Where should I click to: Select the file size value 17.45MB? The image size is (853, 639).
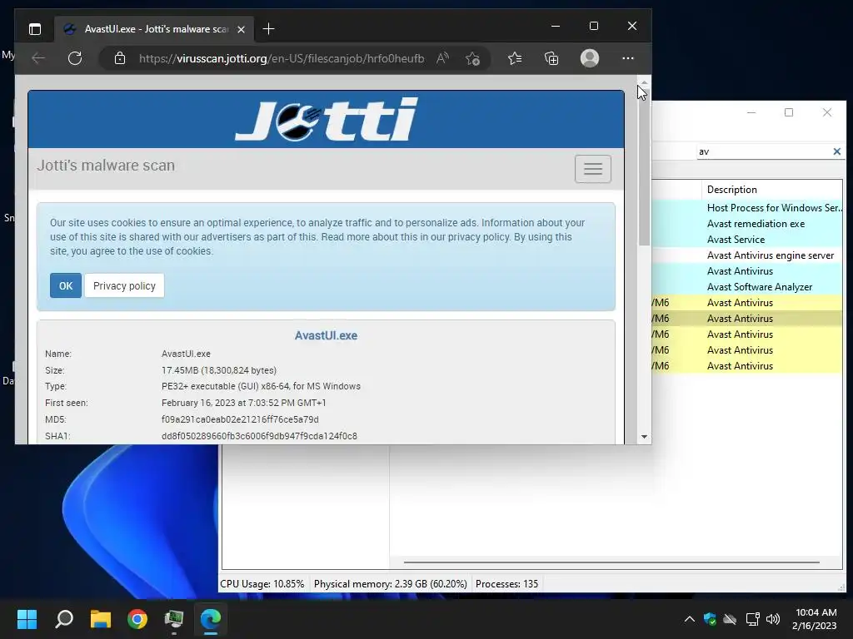[x=219, y=370]
